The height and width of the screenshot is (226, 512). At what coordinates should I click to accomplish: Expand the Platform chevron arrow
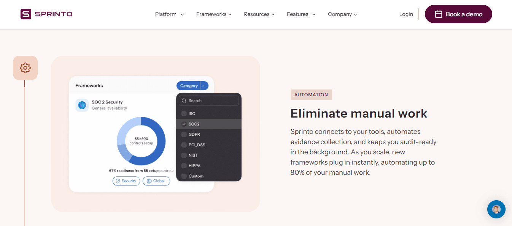coord(182,14)
